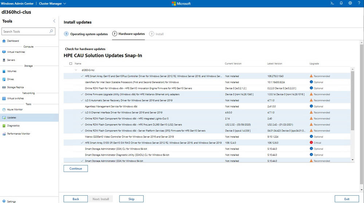Open the Cluster Manager dropdown
The image size is (364, 203).
point(53,3)
